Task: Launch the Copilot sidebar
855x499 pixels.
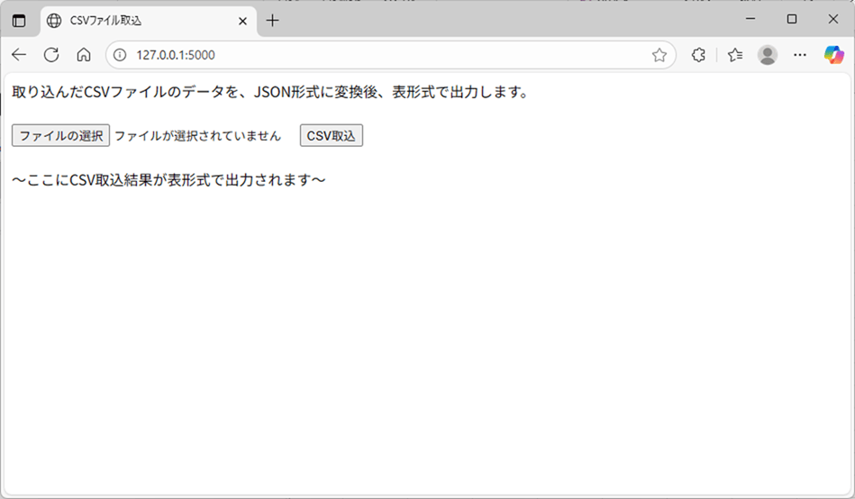Action: [x=834, y=55]
